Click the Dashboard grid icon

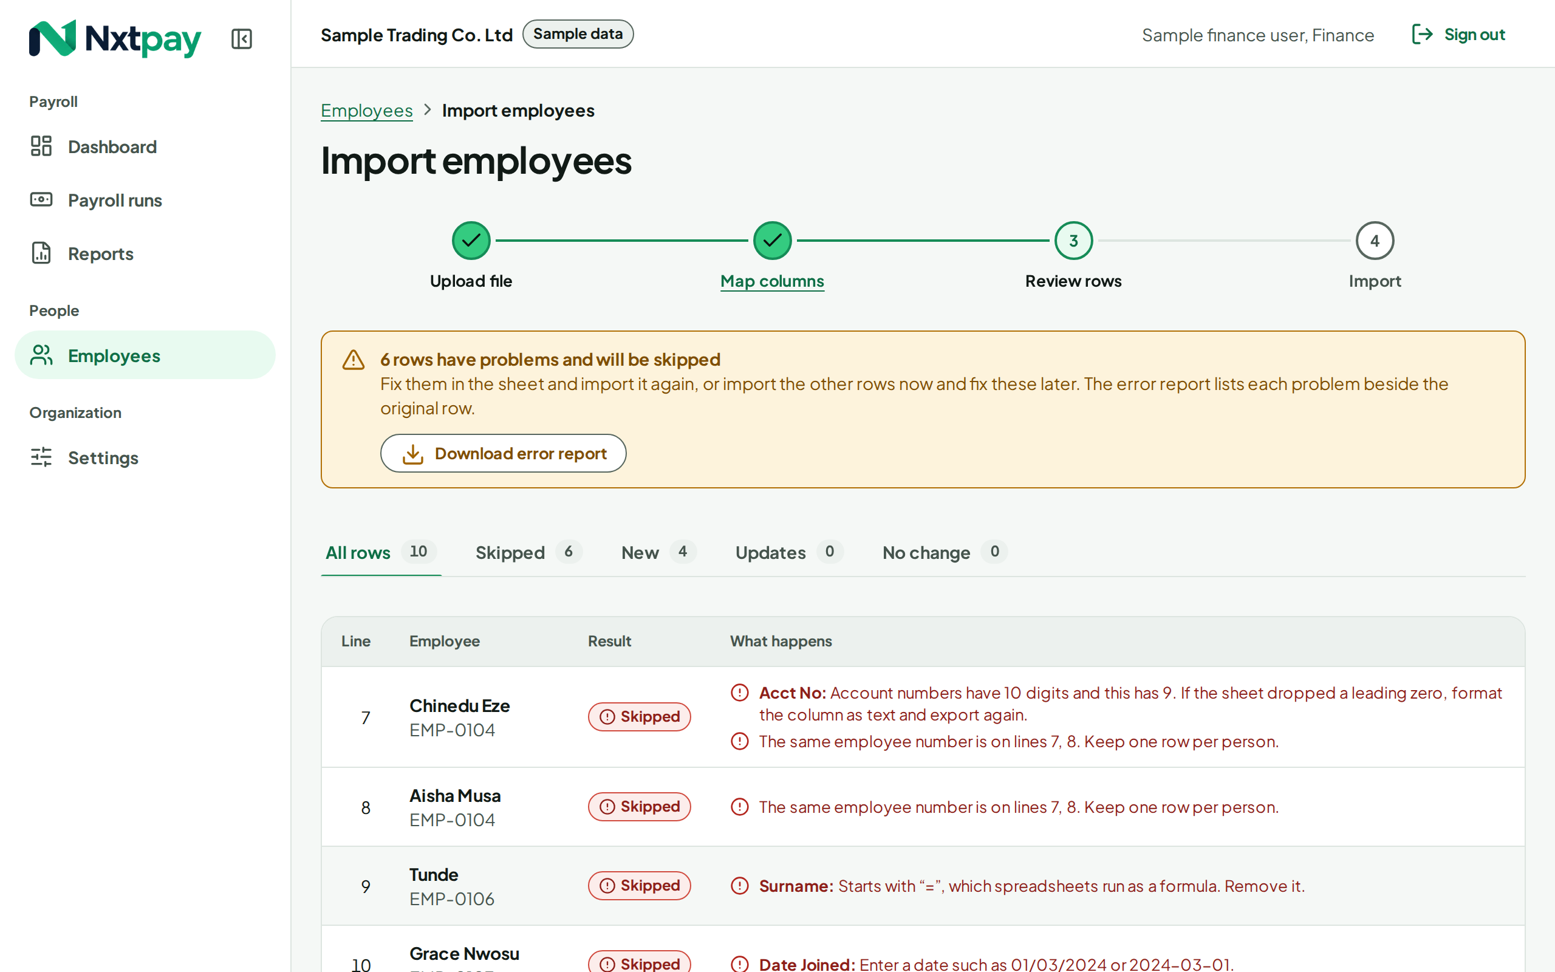coord(41,146)
